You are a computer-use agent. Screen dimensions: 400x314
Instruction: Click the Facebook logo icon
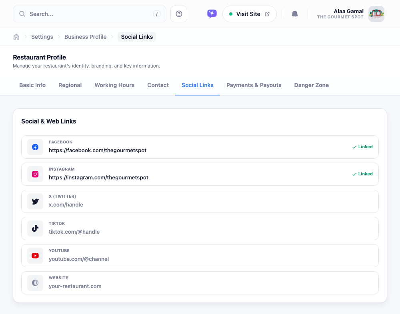click(x=35, y=147)
